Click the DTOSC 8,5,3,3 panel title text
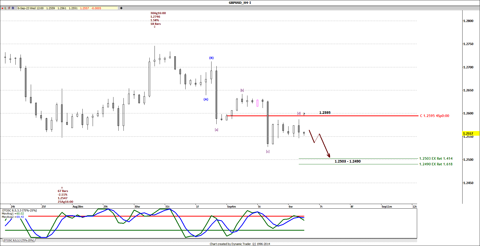480x246 pixels. pyautogui.click(x=20, y=210)
